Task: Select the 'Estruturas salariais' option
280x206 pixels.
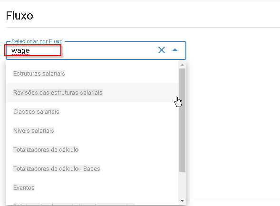Action: pyautogui.click(x=92, y=74)
